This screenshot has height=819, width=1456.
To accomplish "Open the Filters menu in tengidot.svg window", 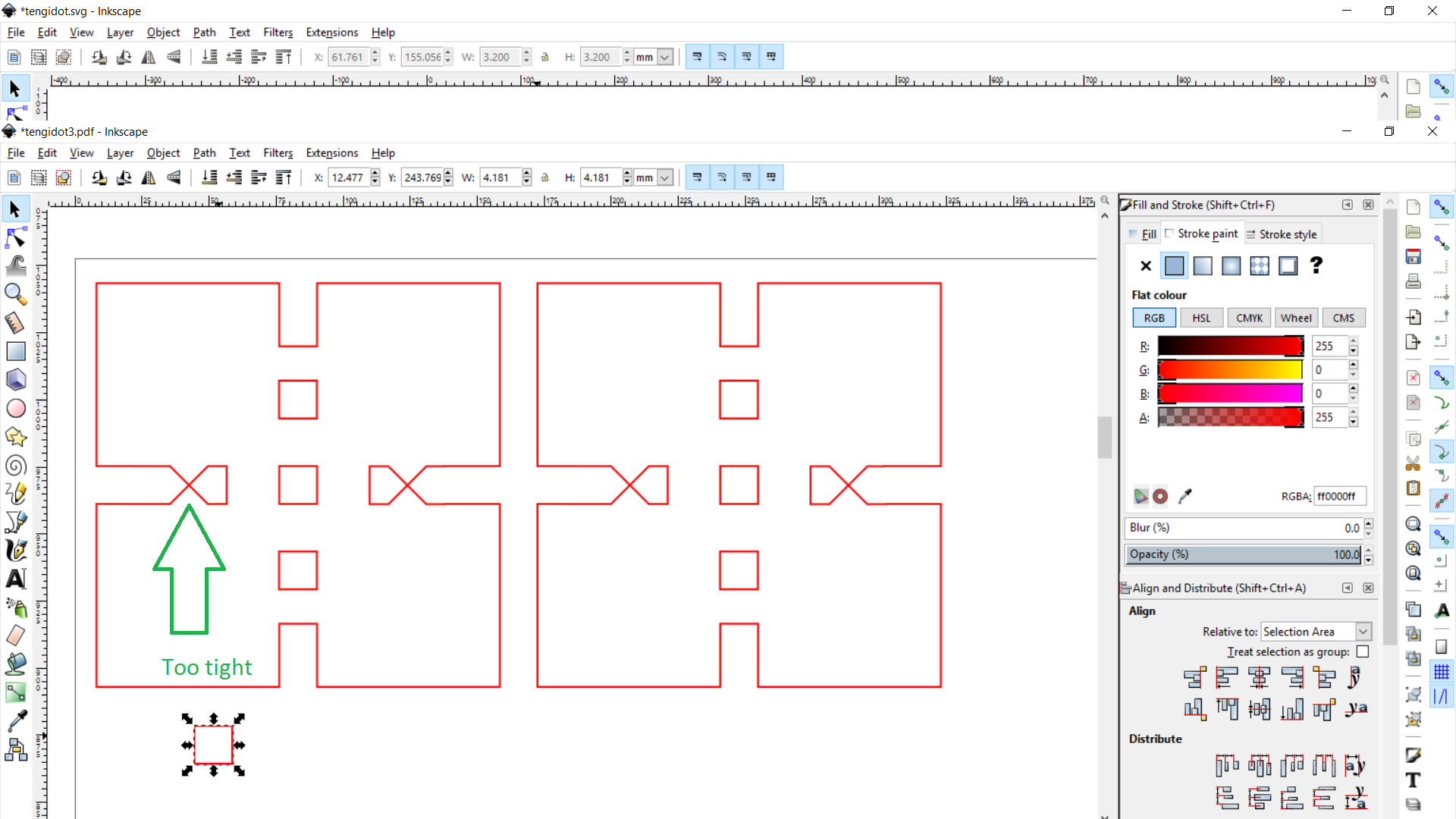I will 278,32.
